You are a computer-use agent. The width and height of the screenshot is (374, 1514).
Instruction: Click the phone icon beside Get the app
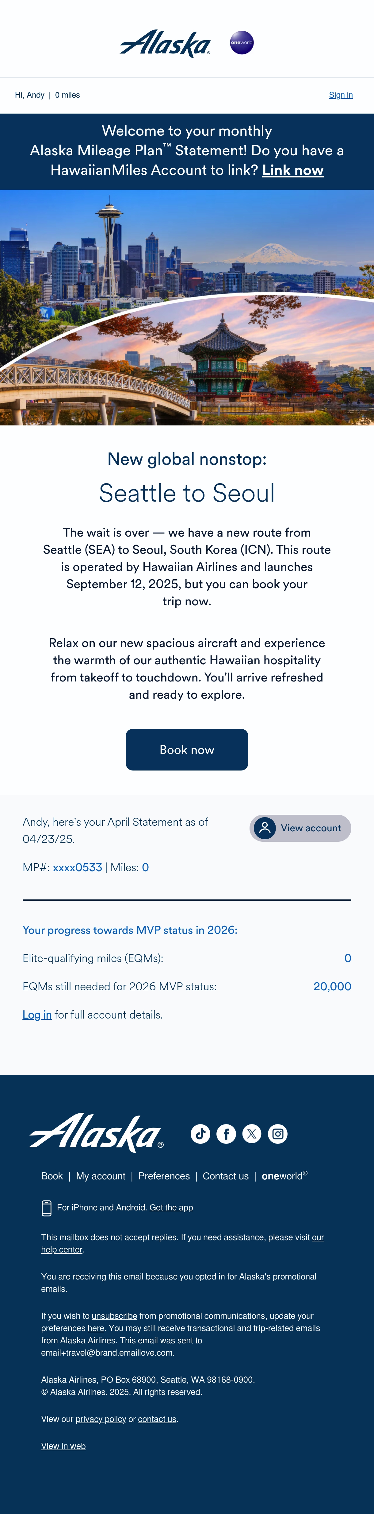click(x=46, y=1208)
